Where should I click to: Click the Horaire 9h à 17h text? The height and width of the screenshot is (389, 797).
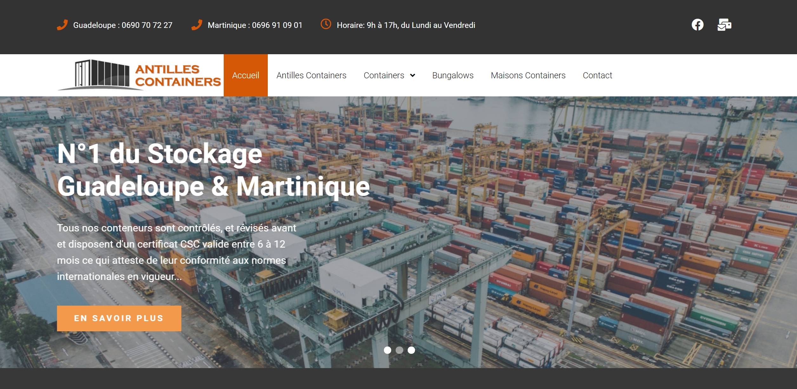[406, 25]
